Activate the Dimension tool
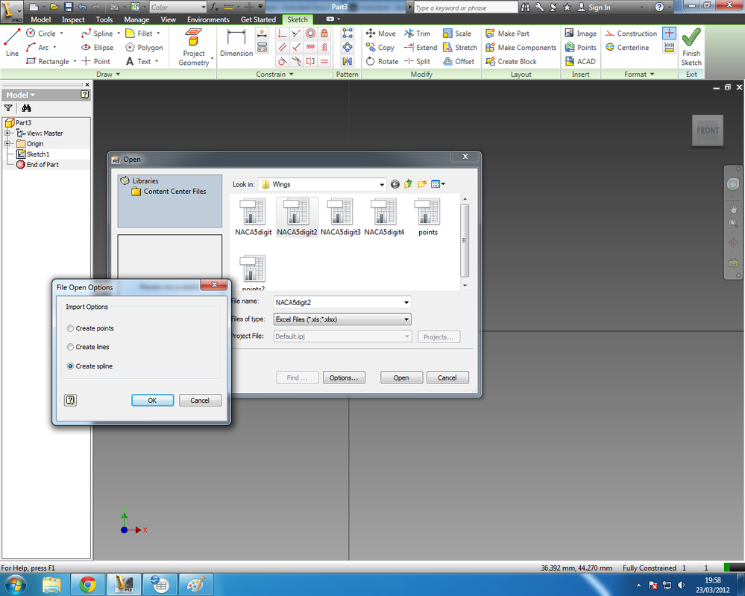The image size is (745, 596). pyautogui.click(x=236, y=43)
